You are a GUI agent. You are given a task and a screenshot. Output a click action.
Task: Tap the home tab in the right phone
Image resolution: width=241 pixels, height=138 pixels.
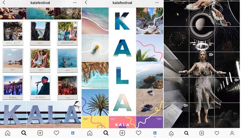(x=171, y=133)
